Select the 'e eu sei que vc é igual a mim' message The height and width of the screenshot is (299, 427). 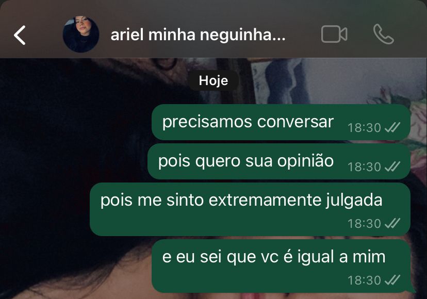(281, 266)
